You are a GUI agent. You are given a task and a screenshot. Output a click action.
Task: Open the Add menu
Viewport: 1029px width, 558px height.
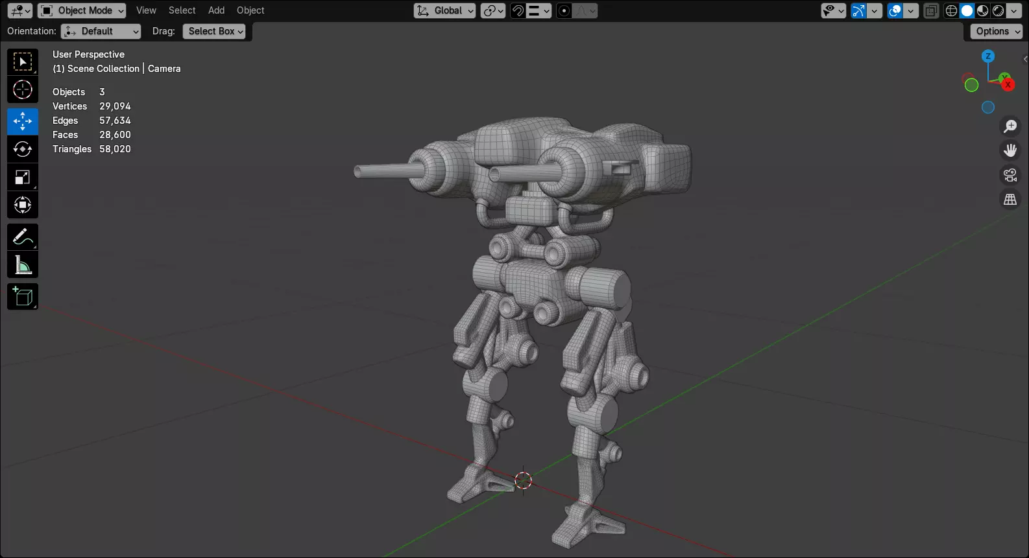click(x=216, y=10)
